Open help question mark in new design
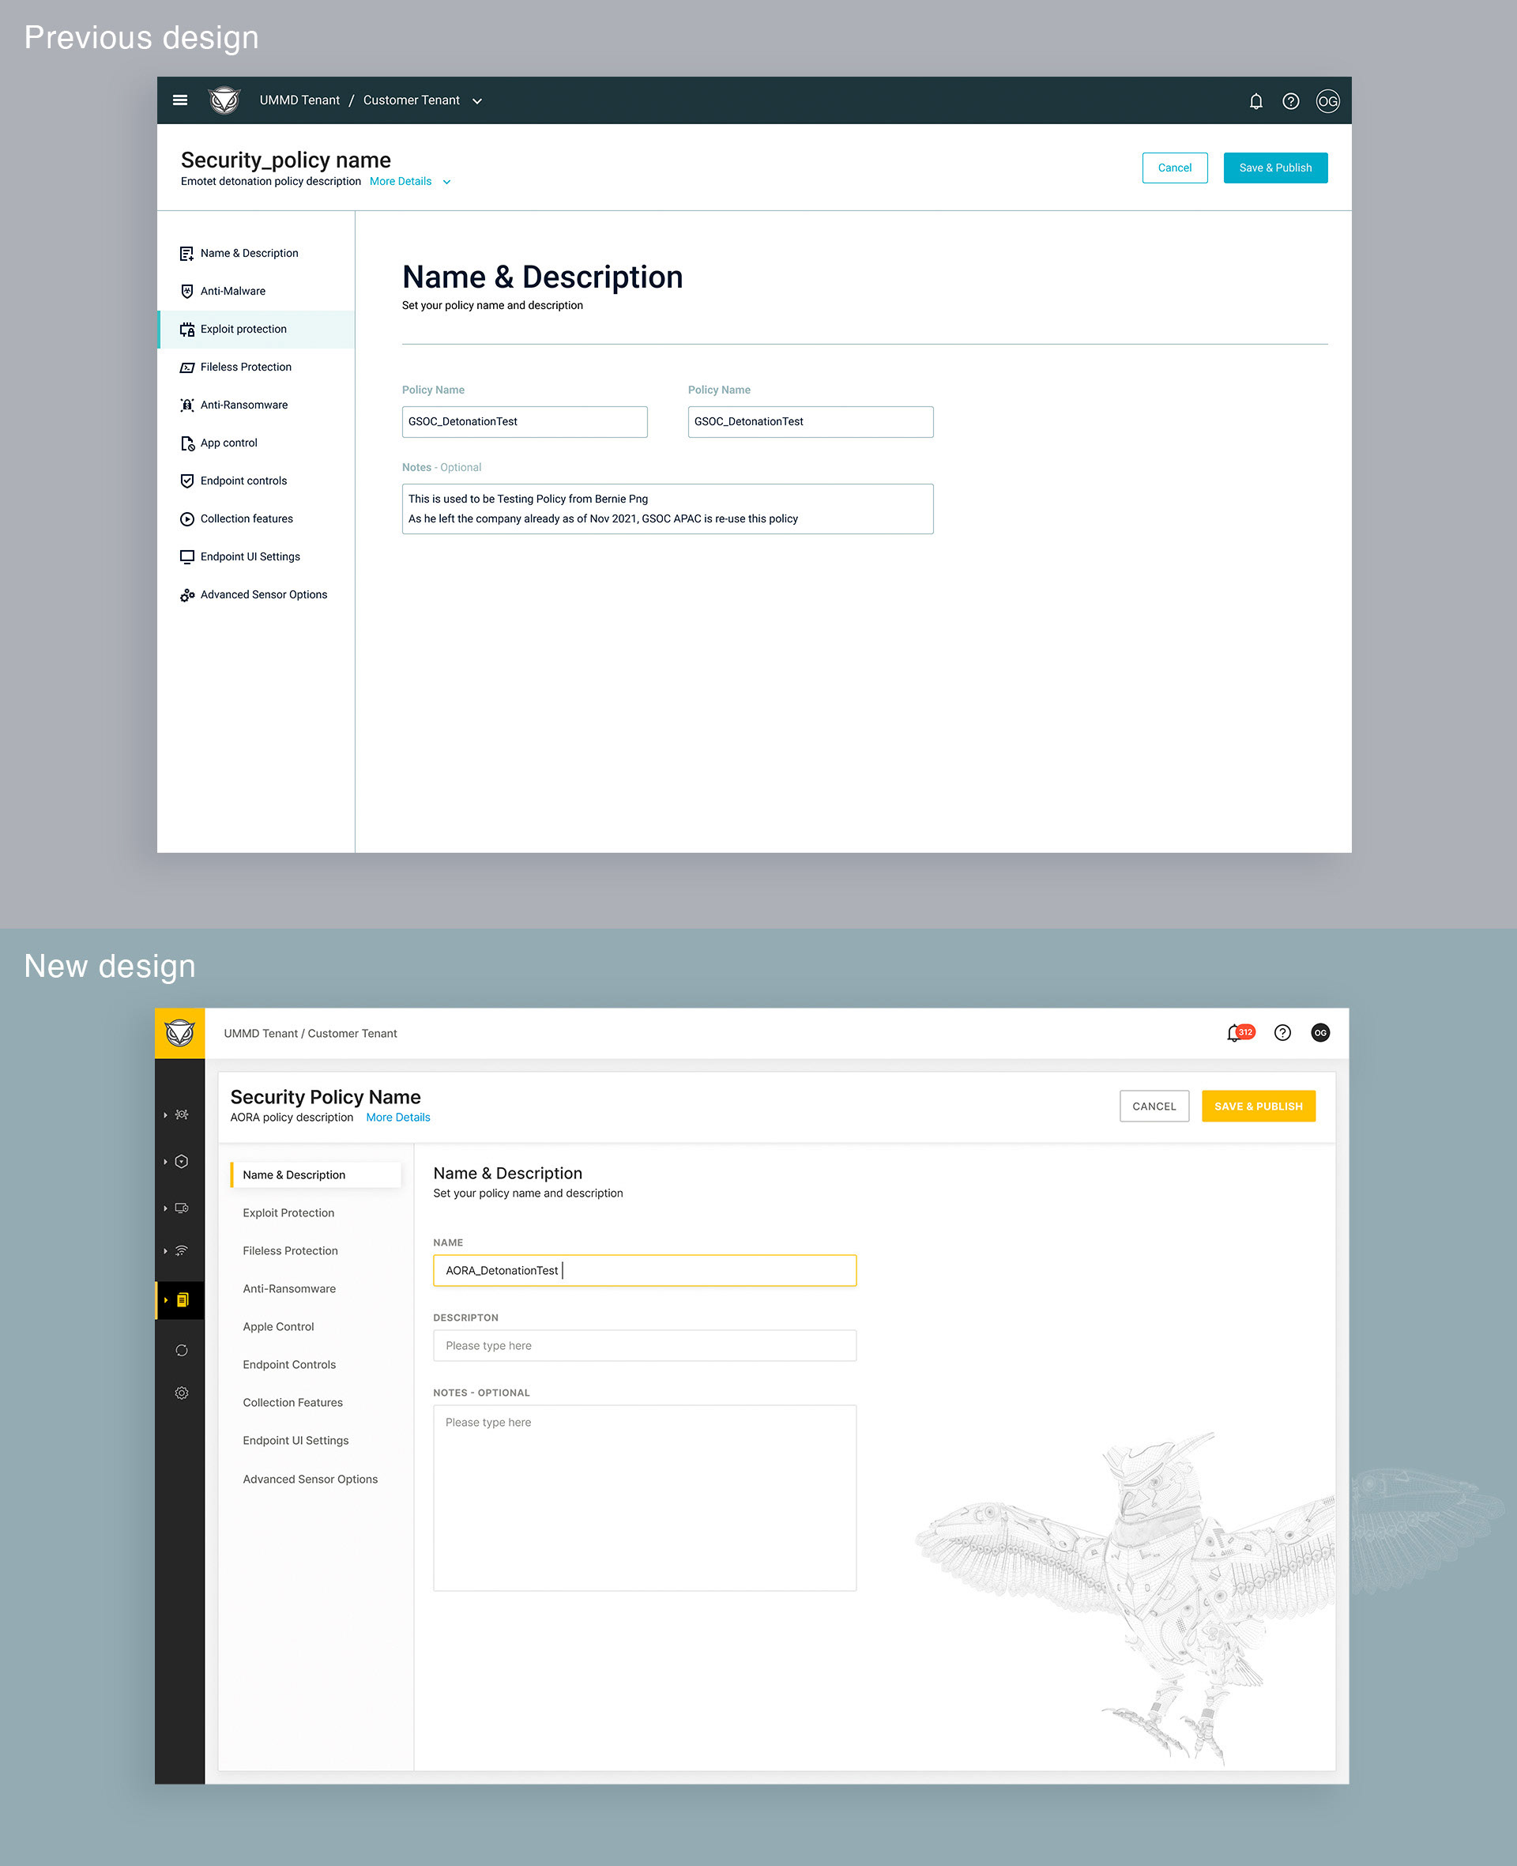 click(x=1282, y=1033)
